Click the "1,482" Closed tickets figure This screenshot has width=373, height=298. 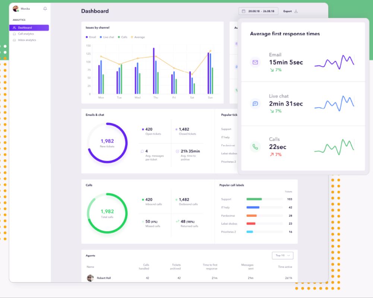tap(184, 129)
